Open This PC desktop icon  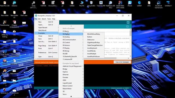[x=82, y=4]
